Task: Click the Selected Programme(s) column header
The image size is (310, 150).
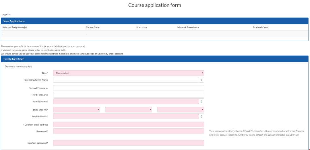Action: point(14,28)
